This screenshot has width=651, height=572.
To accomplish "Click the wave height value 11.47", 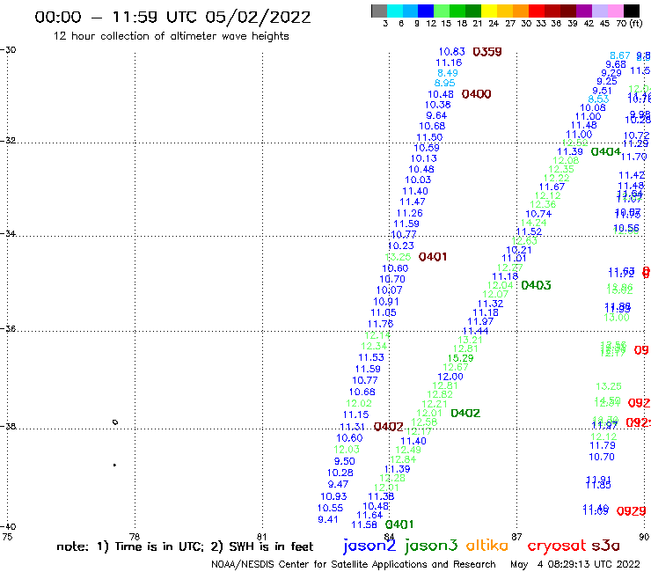I will pos(413,202).
